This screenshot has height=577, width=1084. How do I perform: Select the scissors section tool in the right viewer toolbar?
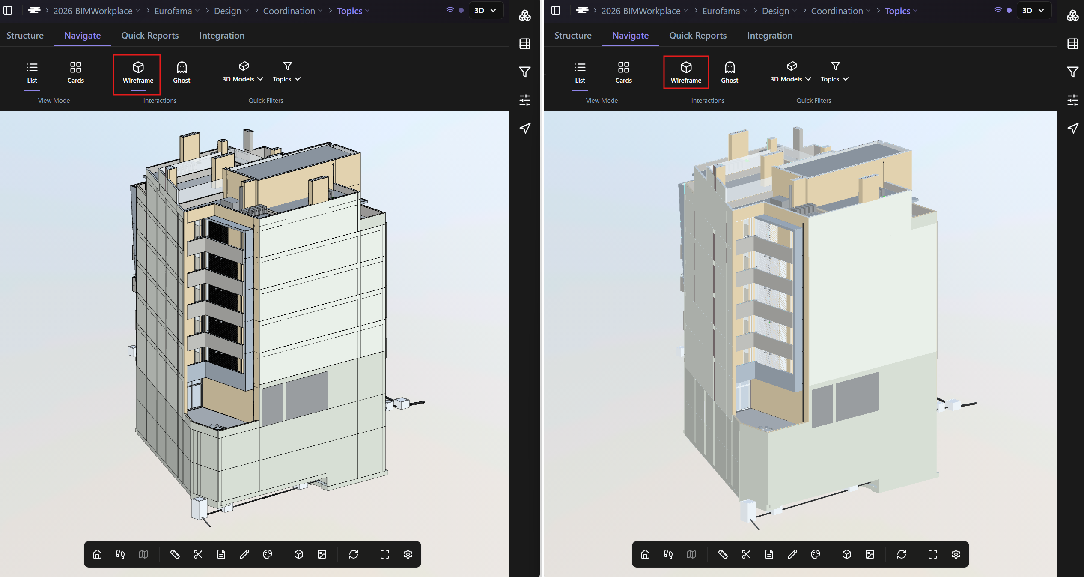[746, 554]
